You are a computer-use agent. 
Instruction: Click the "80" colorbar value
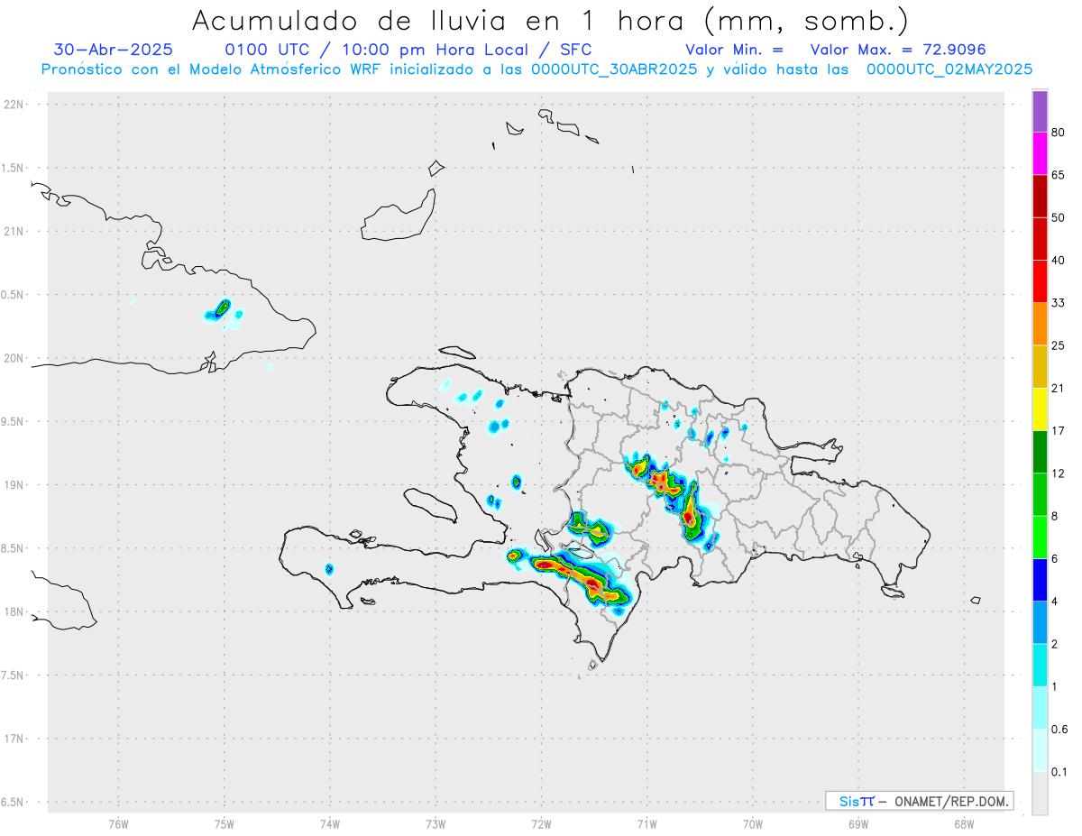click(1059, 133)
